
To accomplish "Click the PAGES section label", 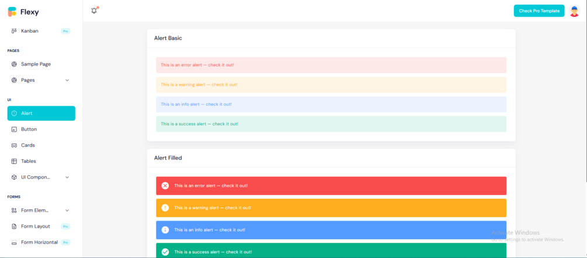I will coord(13,50).
